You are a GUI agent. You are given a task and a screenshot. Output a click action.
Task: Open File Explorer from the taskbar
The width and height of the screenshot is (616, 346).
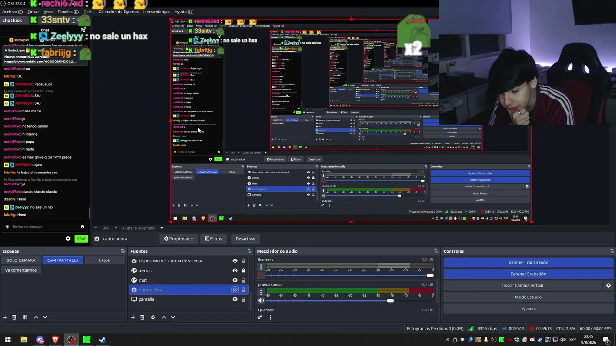pyautogui.click(x=24, y=340)
